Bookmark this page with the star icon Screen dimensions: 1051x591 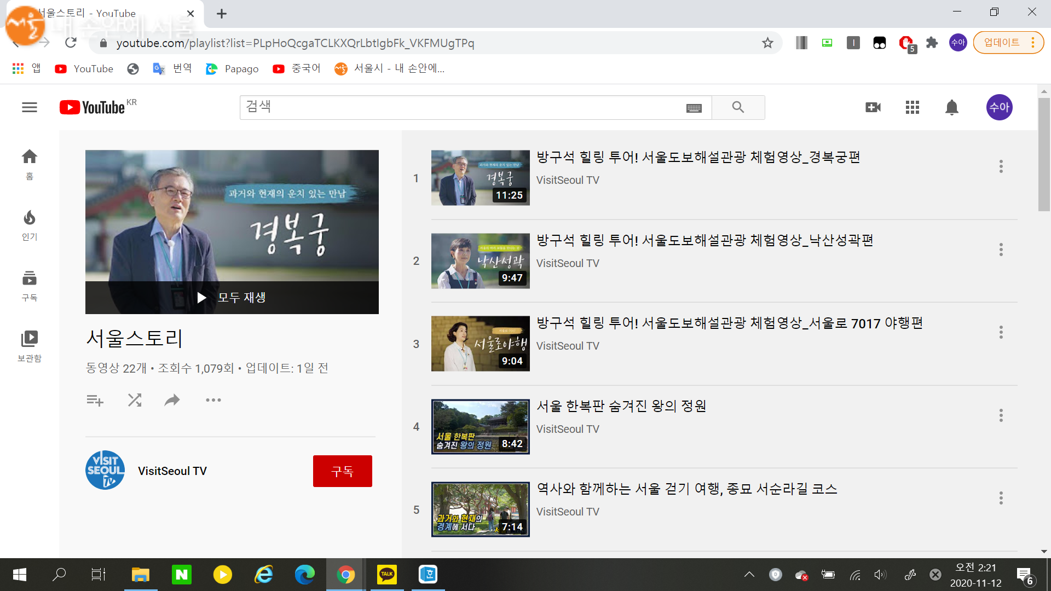(767, 43)
